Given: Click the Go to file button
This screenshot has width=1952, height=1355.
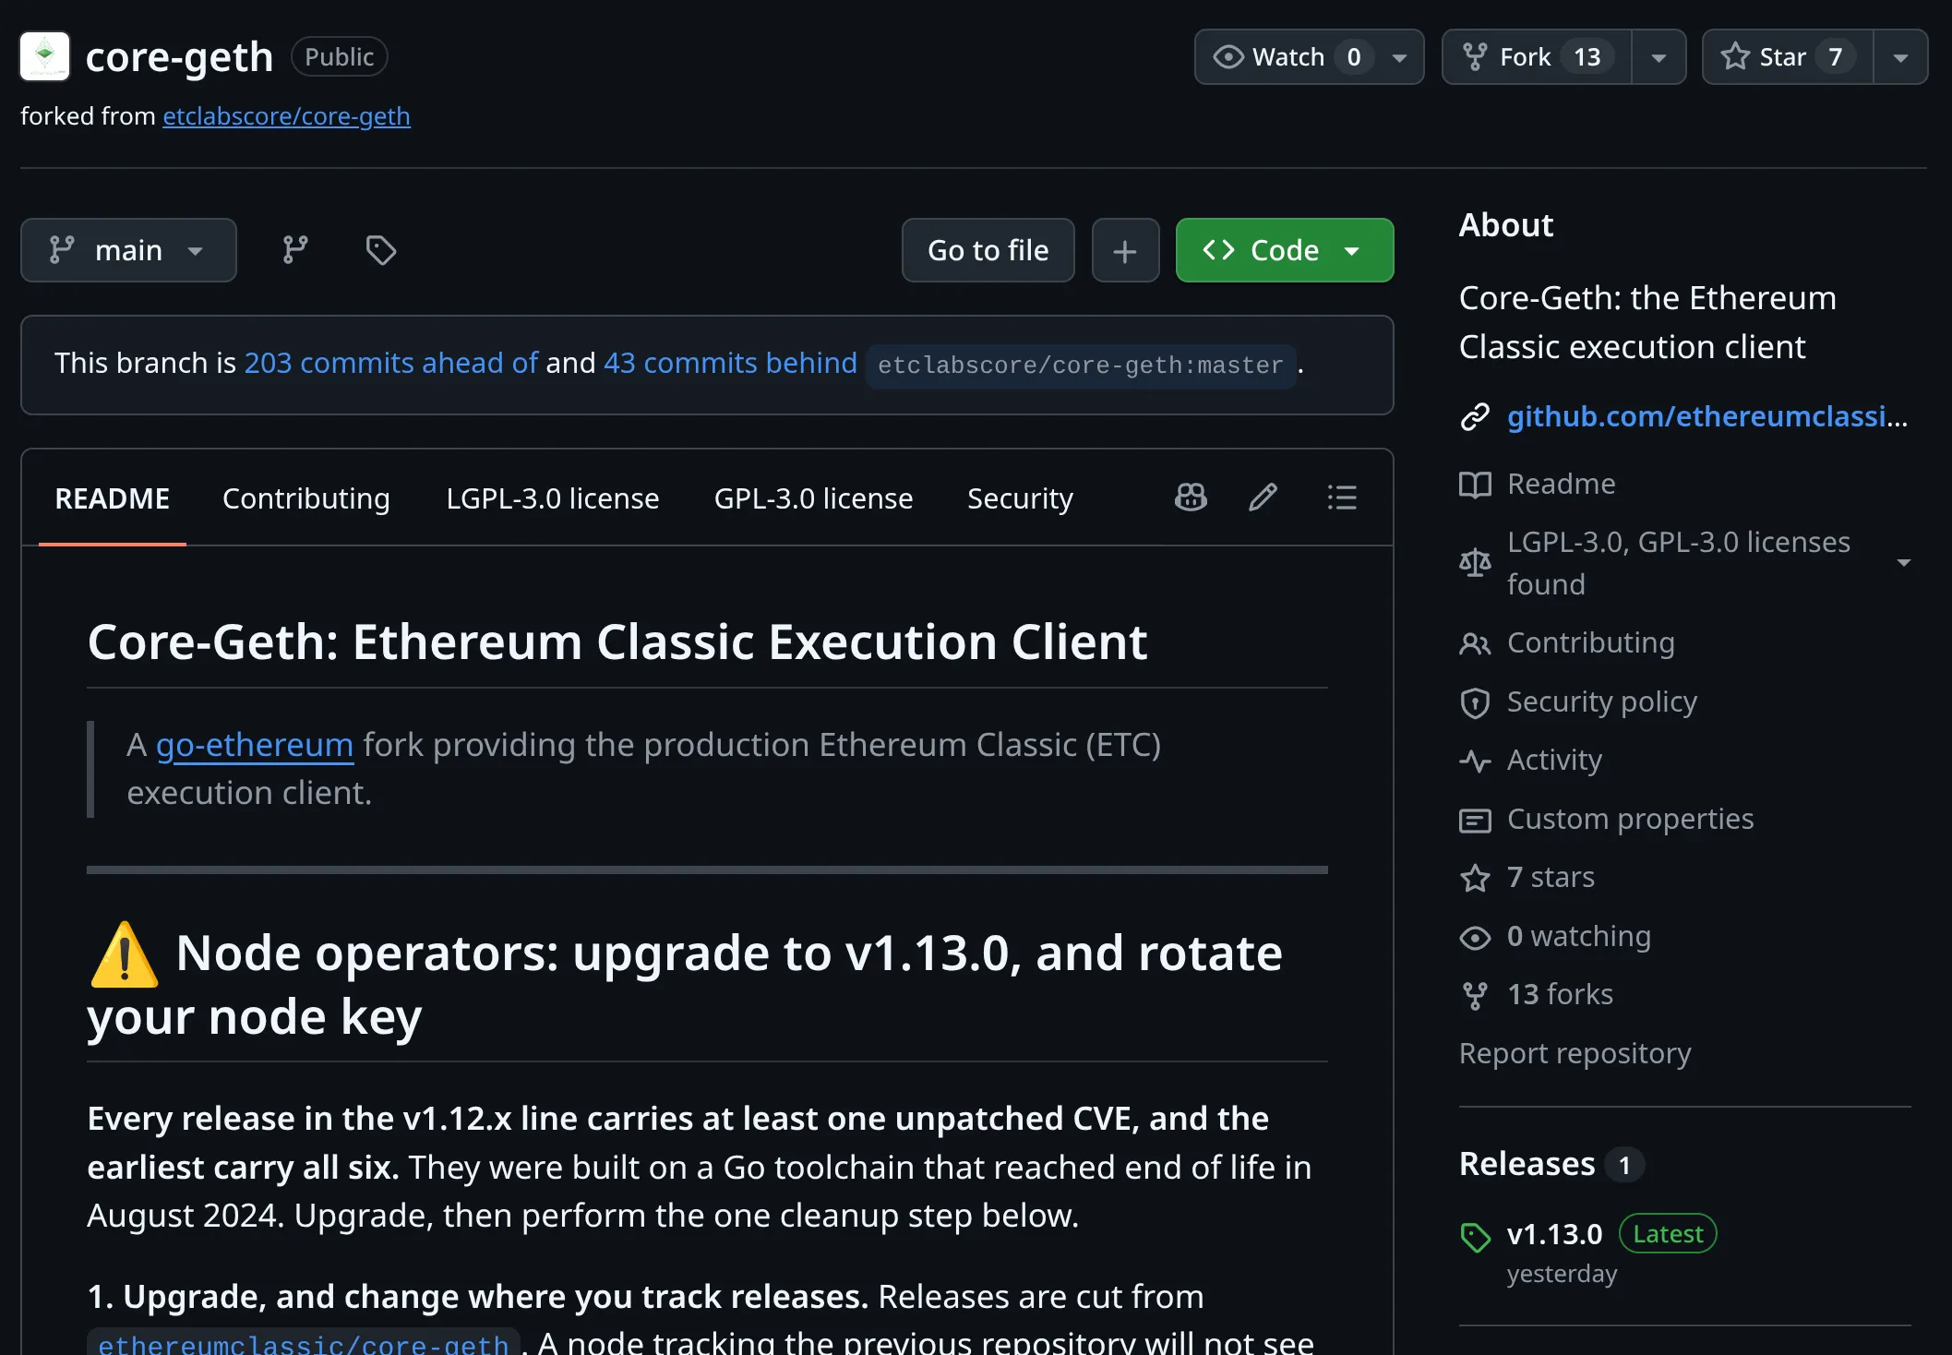Looking at the screenshot, I should coord(988,250).
